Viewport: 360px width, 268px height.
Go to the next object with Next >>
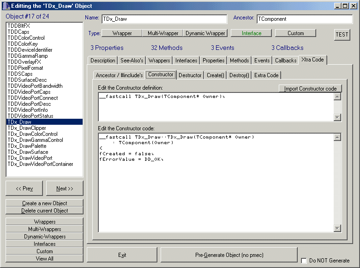(x=65, y=189)
